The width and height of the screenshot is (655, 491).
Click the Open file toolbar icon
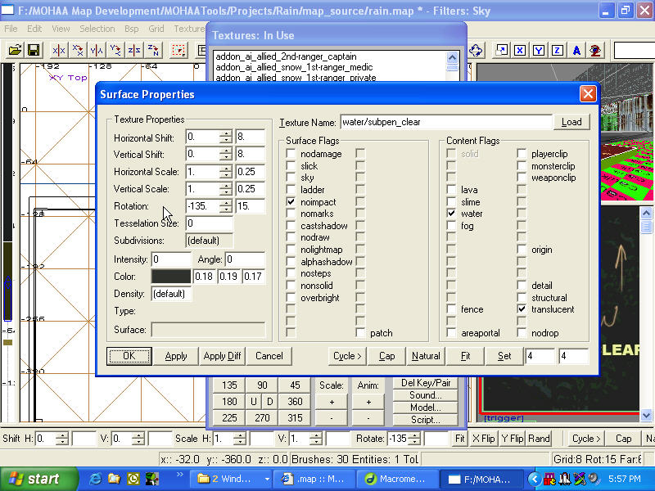pos(15,50)
